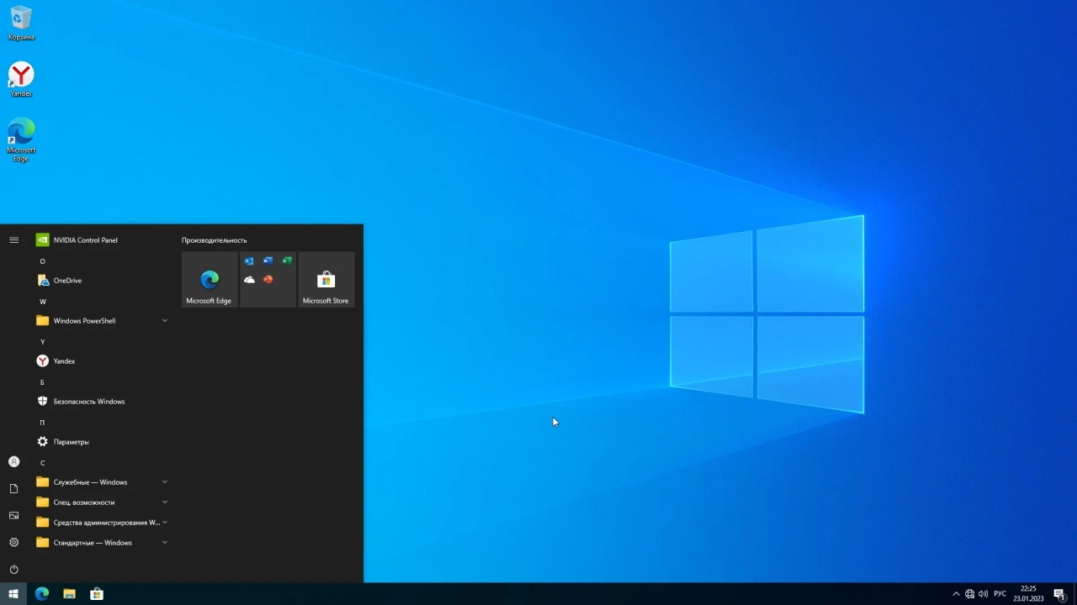The height and width of the screenshot is (605, 1077).
Task: Jump to letter W section header
Action: (43, 302)
